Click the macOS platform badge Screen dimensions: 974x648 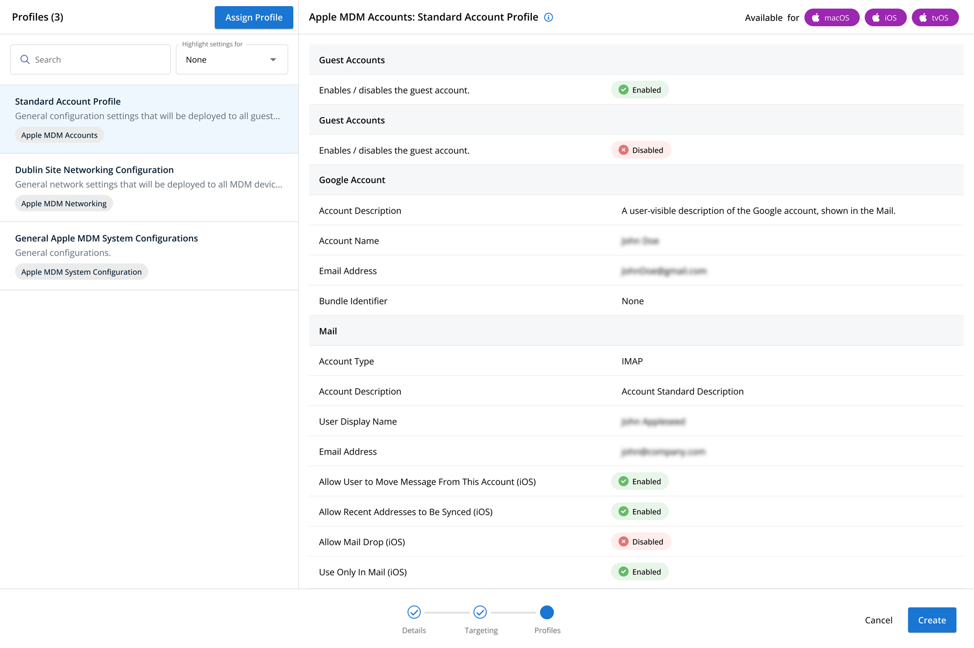(x=831, y=17)
